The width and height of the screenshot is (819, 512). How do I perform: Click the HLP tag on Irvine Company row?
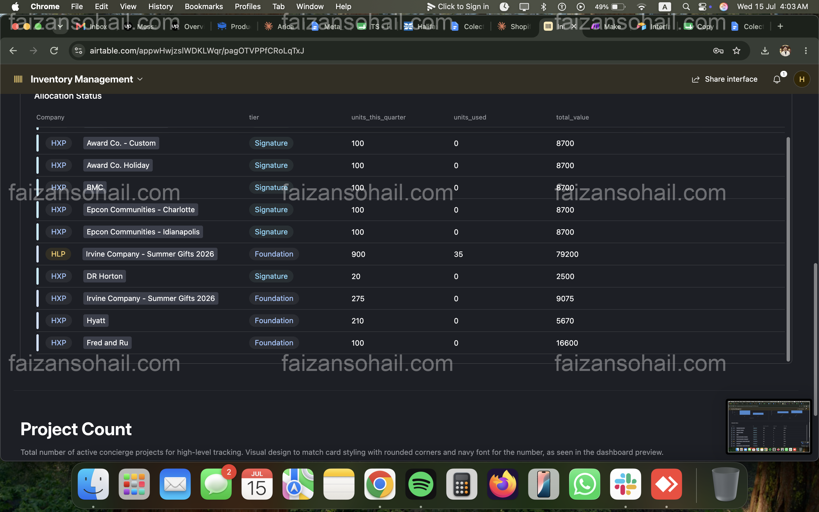(x=58, y=254)
